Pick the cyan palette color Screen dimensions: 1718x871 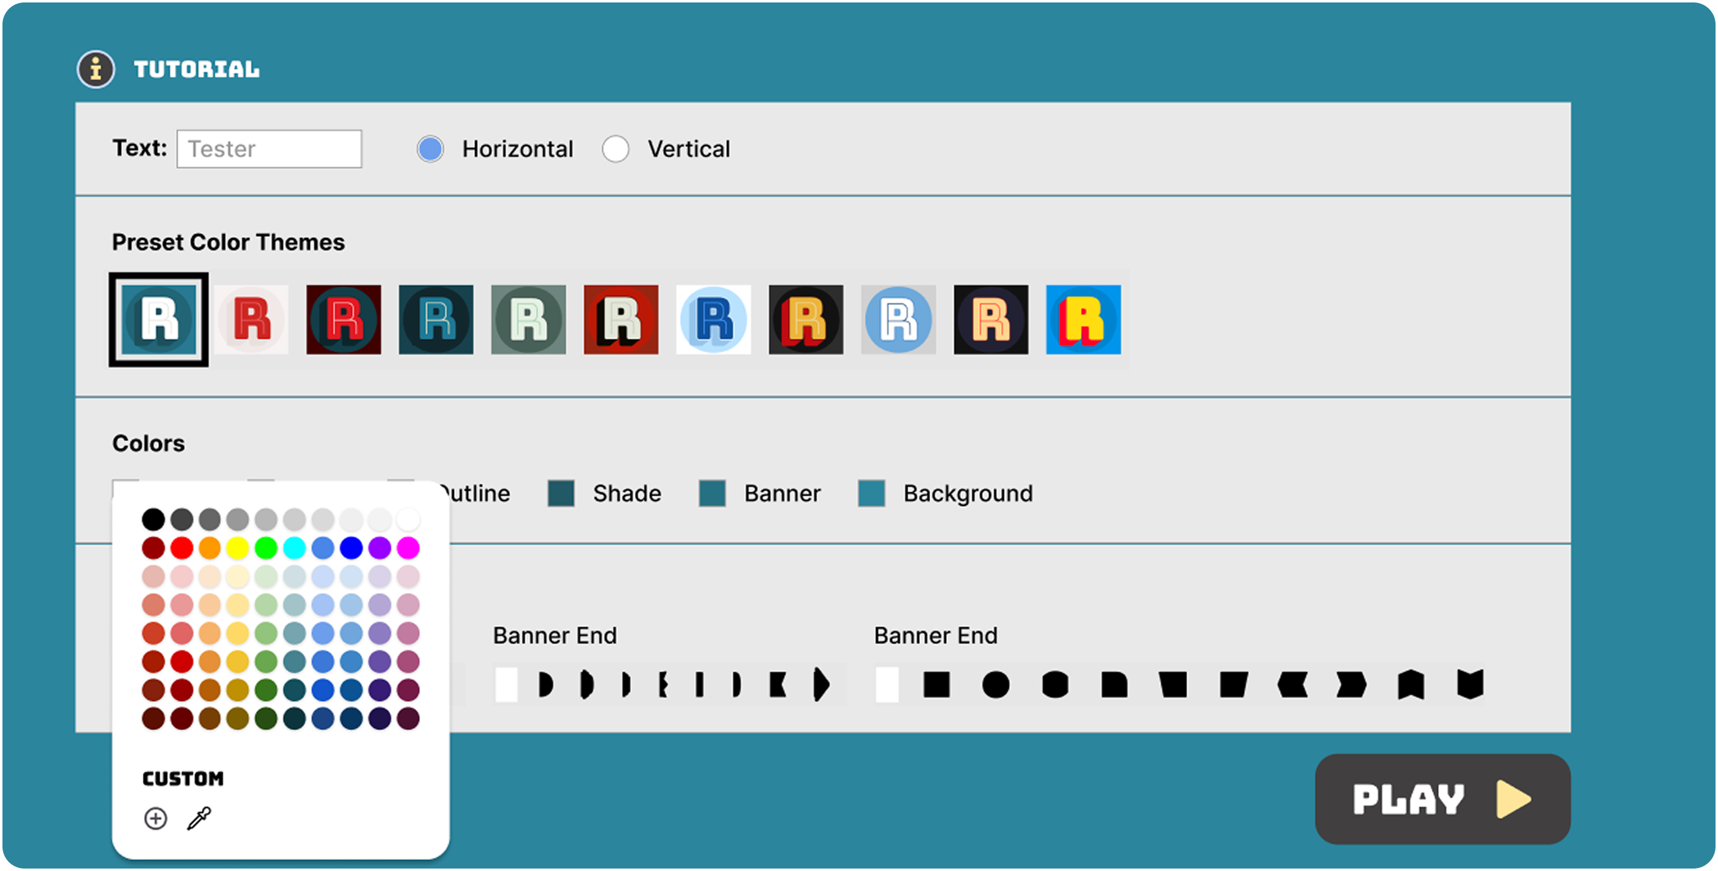pos(294,548)
